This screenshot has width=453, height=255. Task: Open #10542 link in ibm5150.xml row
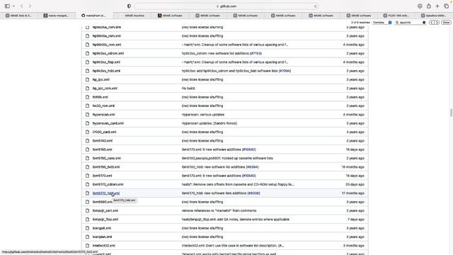coord(248,149)
